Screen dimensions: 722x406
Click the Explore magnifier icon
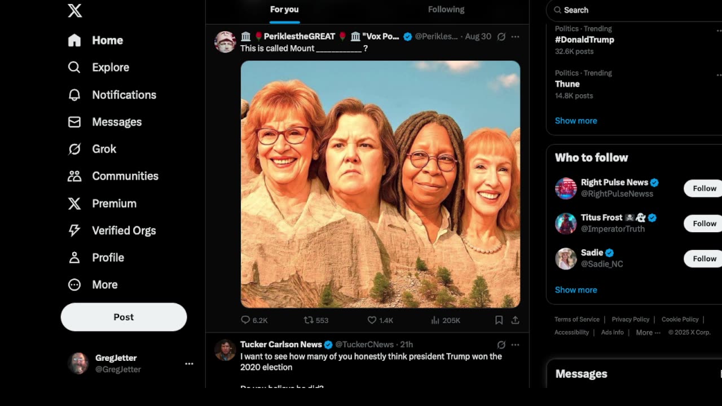click(x=74, y=67)
